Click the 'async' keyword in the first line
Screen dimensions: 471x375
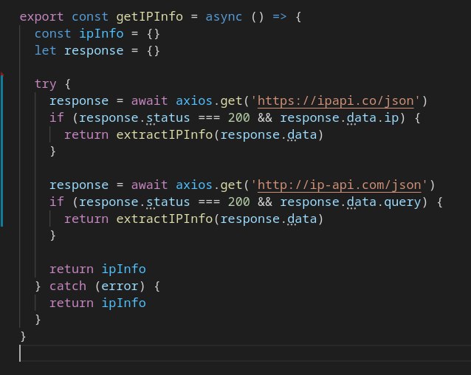coord(224,17)
